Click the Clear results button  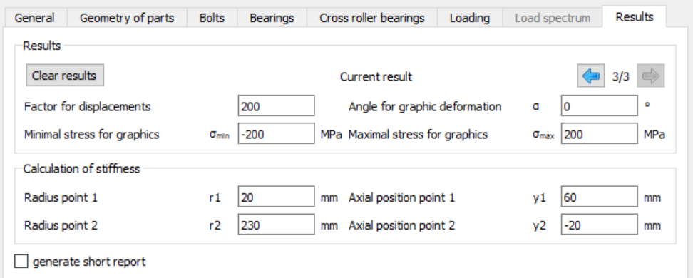65,75
